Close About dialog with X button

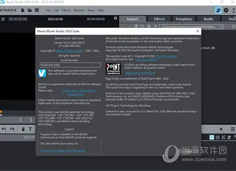click(198, 31)
